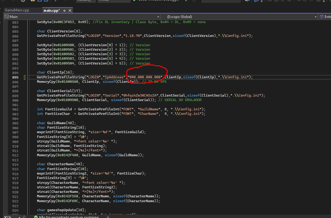Click the MemoryCpy(0x0142F4A0 call
The width and height of the screenshot is (331, 218).
[x=90, y=155]
